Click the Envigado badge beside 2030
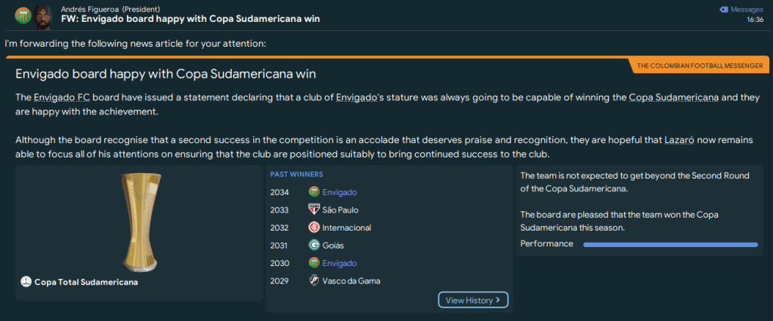The height and width of the screenshot is (321, 773). [x=314, y=263]
